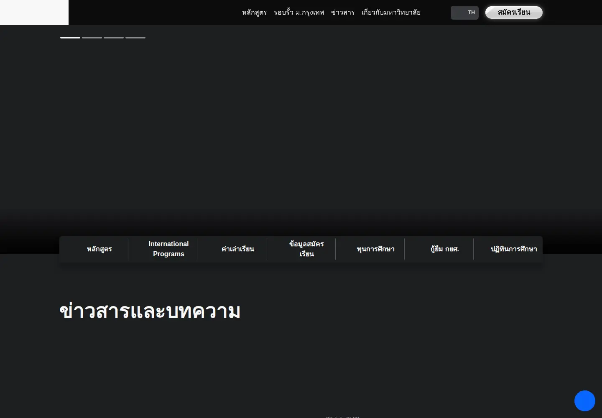Open เกี่ยวกับมหาวิทยาลัย navigation item

click(391, 13)
